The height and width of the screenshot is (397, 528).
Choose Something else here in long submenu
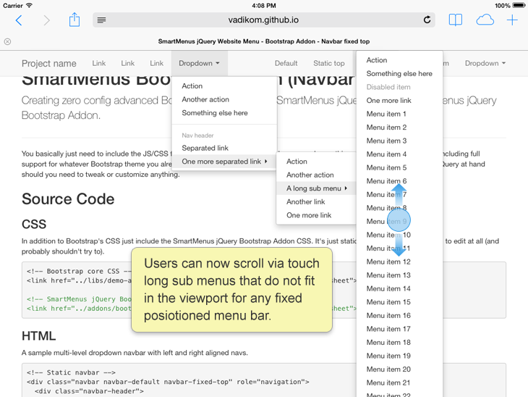(x=399, y=73)
